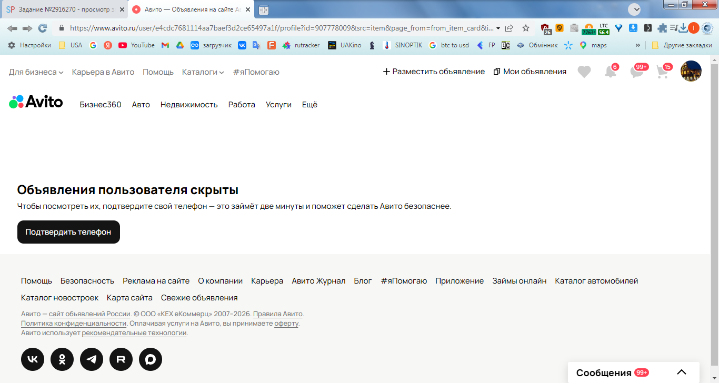This screenshot has width=719, height=383.
Task: Open 'Каталог новостроек' footer link
Action: [59, 298]
